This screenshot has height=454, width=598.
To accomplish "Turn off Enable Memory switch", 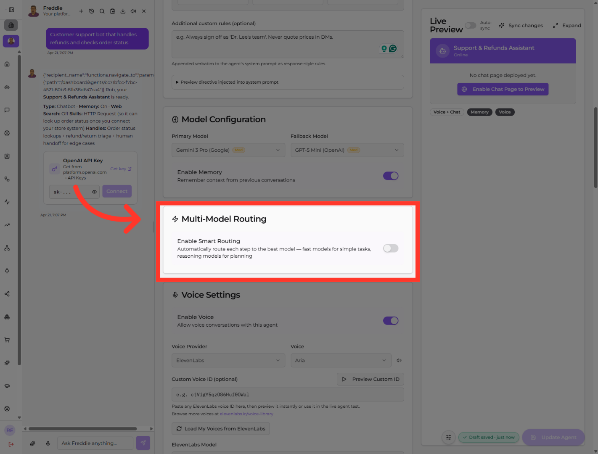I will [x=391, y=176].
